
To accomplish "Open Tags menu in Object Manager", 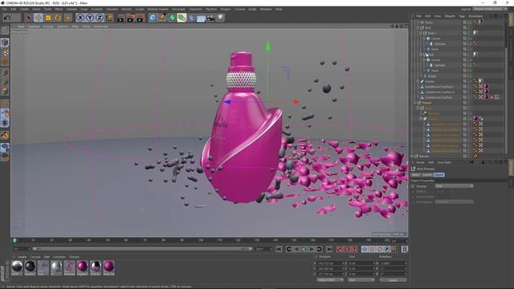I will point(462,16).
